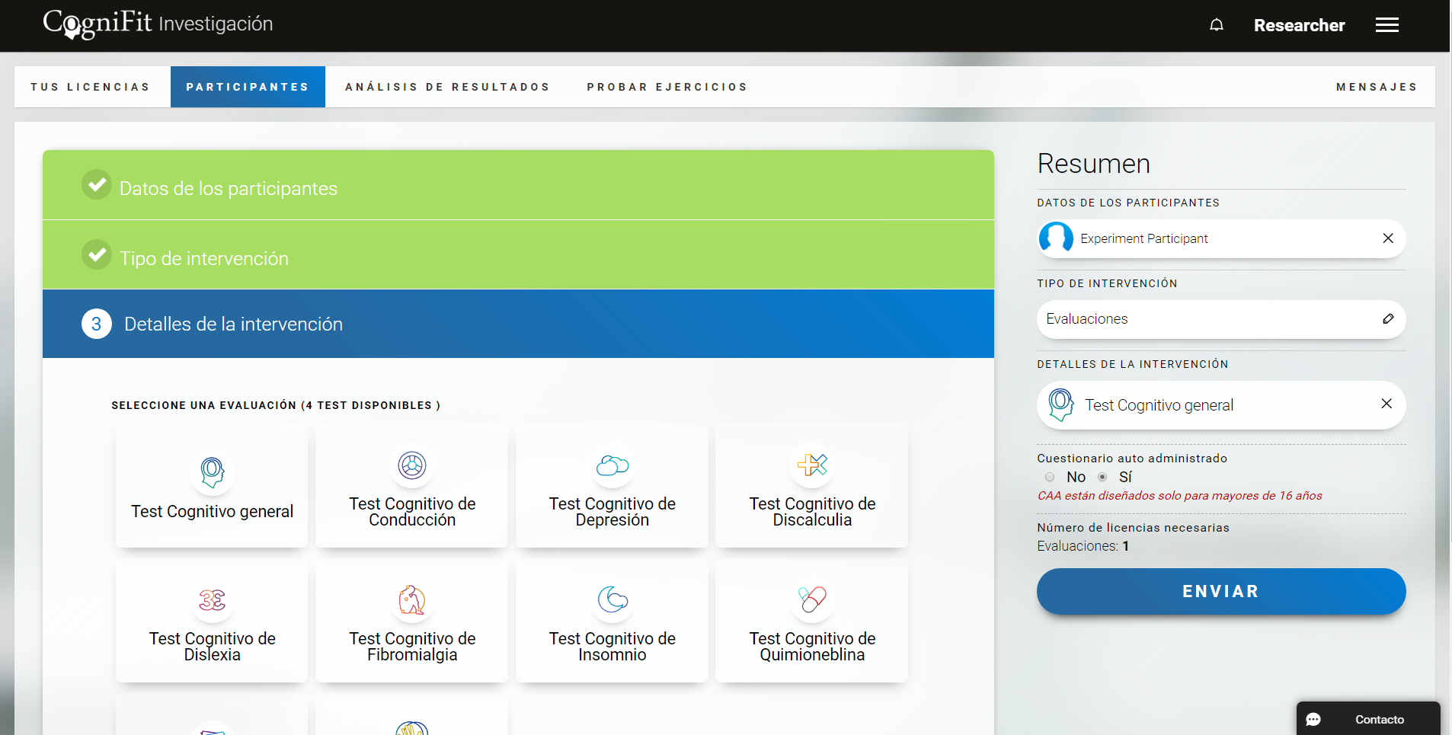Open the Probar Ejercicios tab

click(667, 87)
